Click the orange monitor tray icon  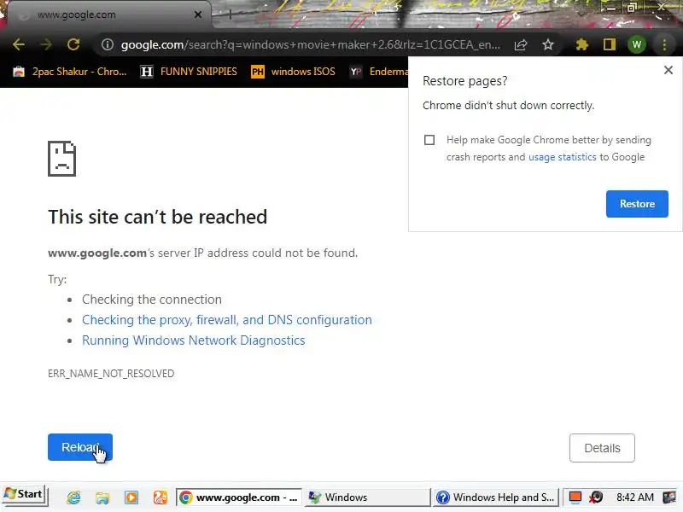coord(575,497)
